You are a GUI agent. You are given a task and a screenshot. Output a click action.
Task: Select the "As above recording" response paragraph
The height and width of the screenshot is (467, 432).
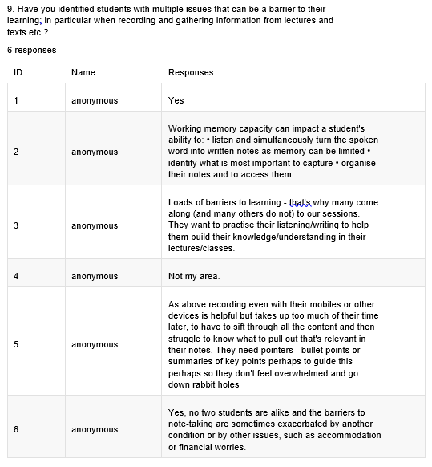[273, 344]
